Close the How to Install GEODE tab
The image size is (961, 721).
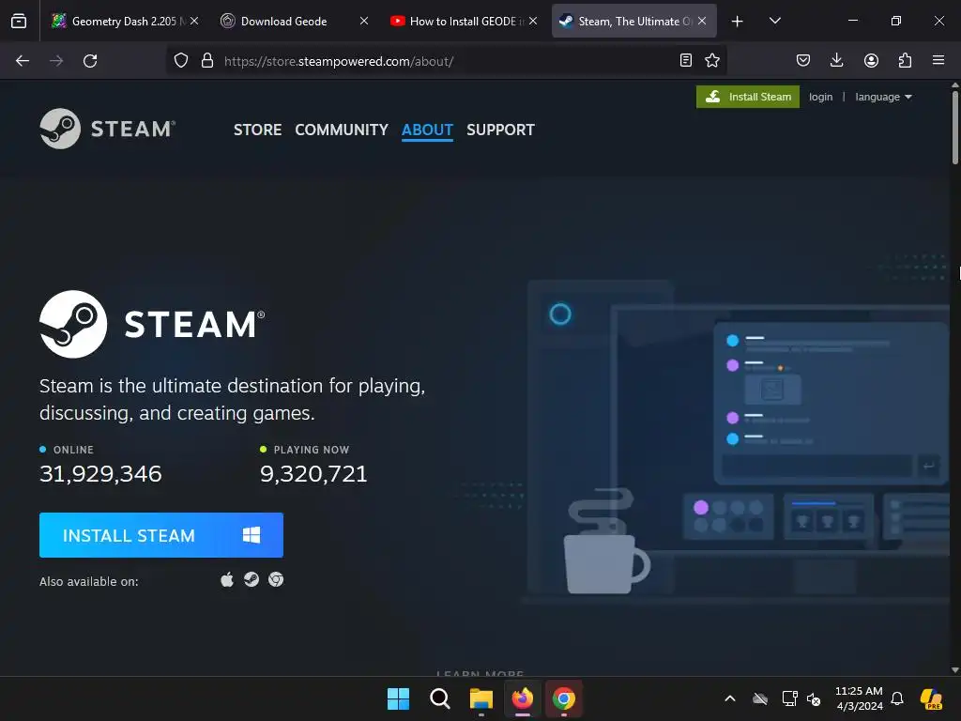tap(533, 21)
